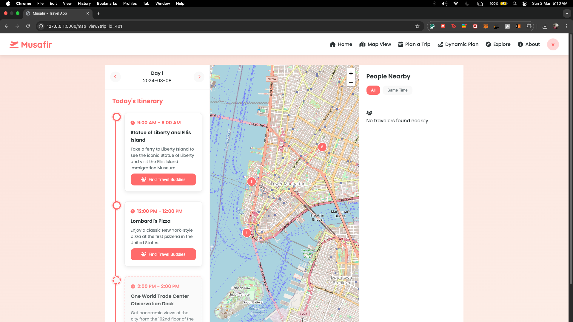Bookmark page with star icon
The width and height of the screenshot is (573, 322).
[x=417, y=26]
